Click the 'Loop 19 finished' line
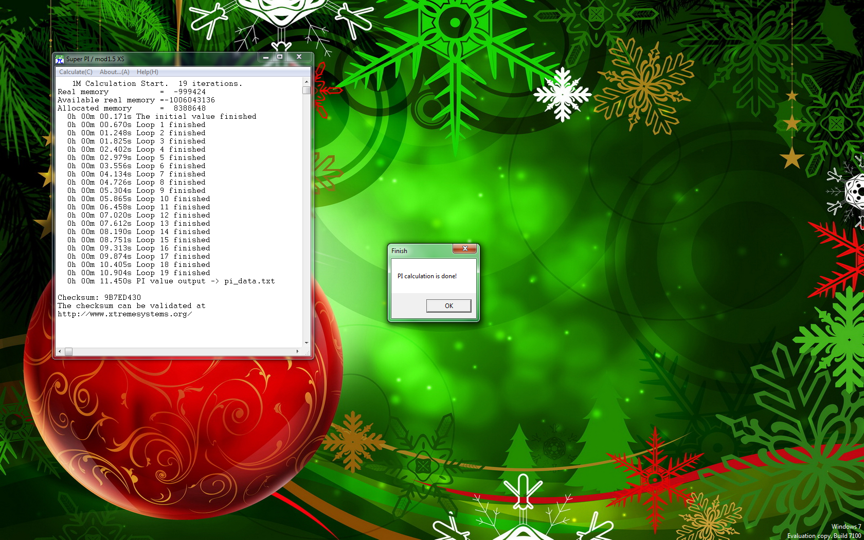864x540 pixels. tap(138, 273)
